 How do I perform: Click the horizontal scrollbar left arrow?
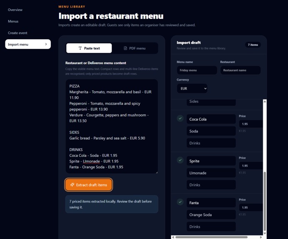pyautogui.click(x=173, y=237)
